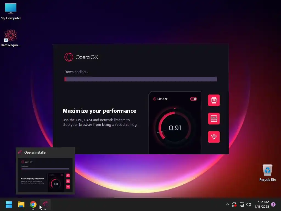The image size is (281, 211).
Task: Click the Opera GX logo in installer
Action: [81, 57]
